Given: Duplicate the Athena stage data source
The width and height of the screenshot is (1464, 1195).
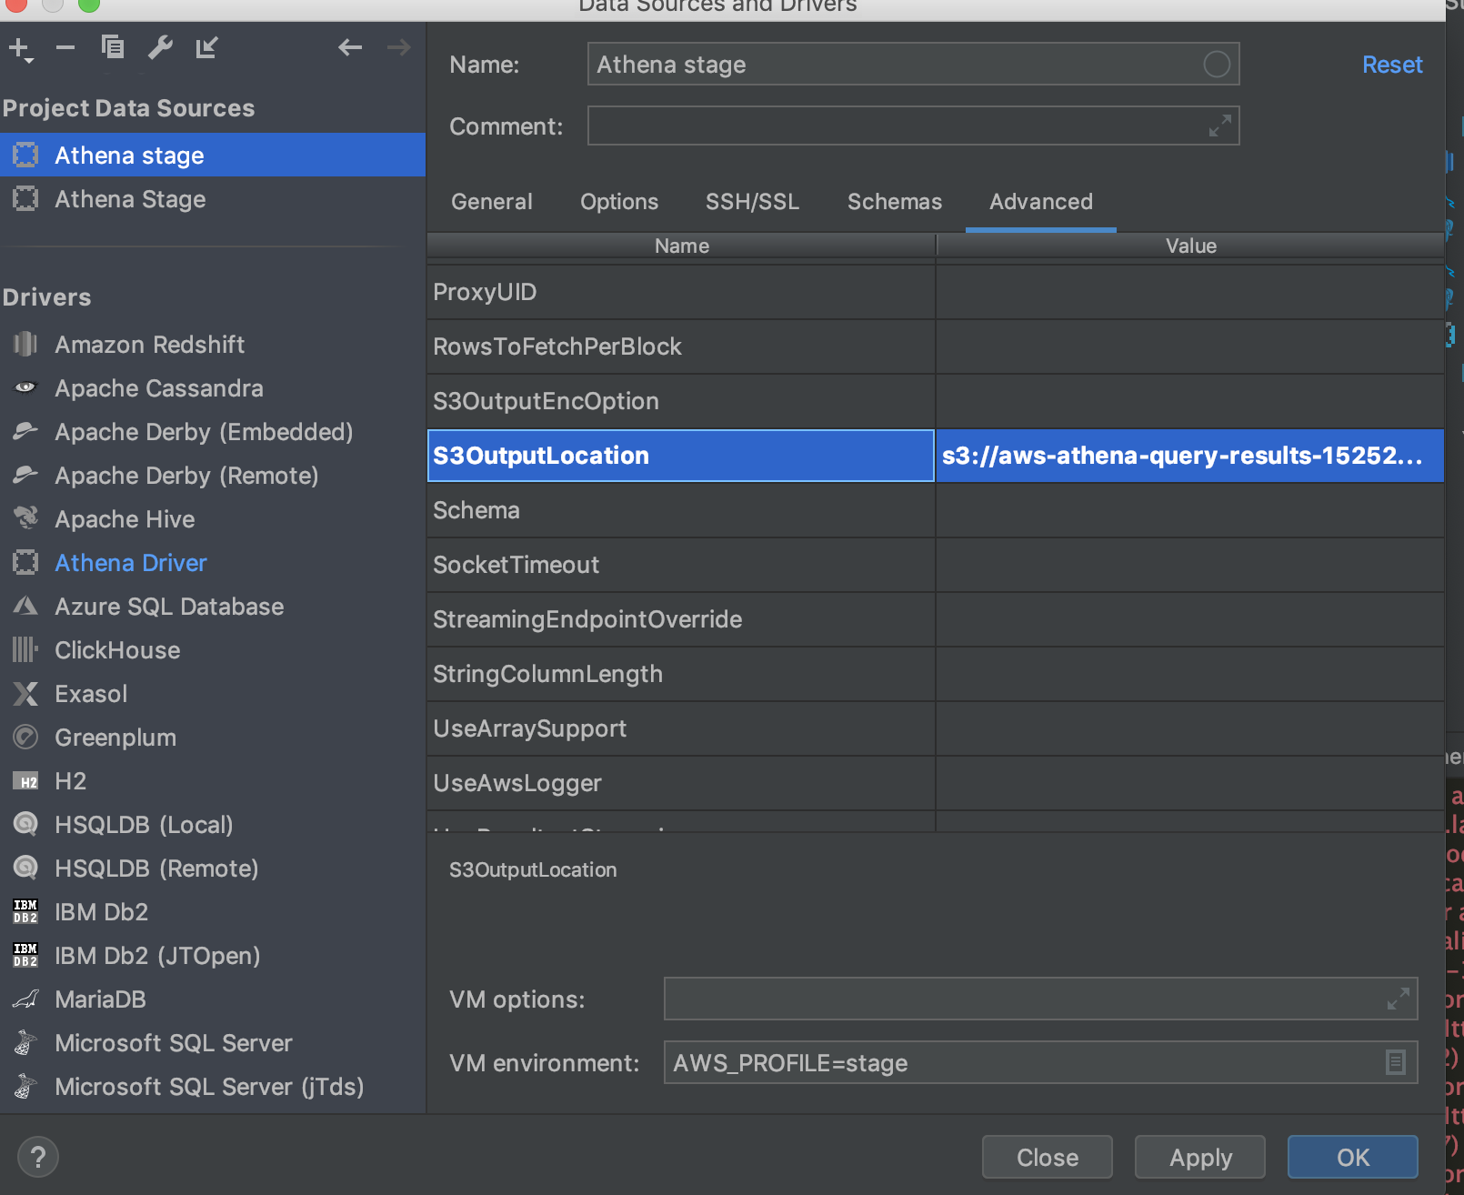Looking at the screenshot, I should pyautogui.click(x=113, y=47).
